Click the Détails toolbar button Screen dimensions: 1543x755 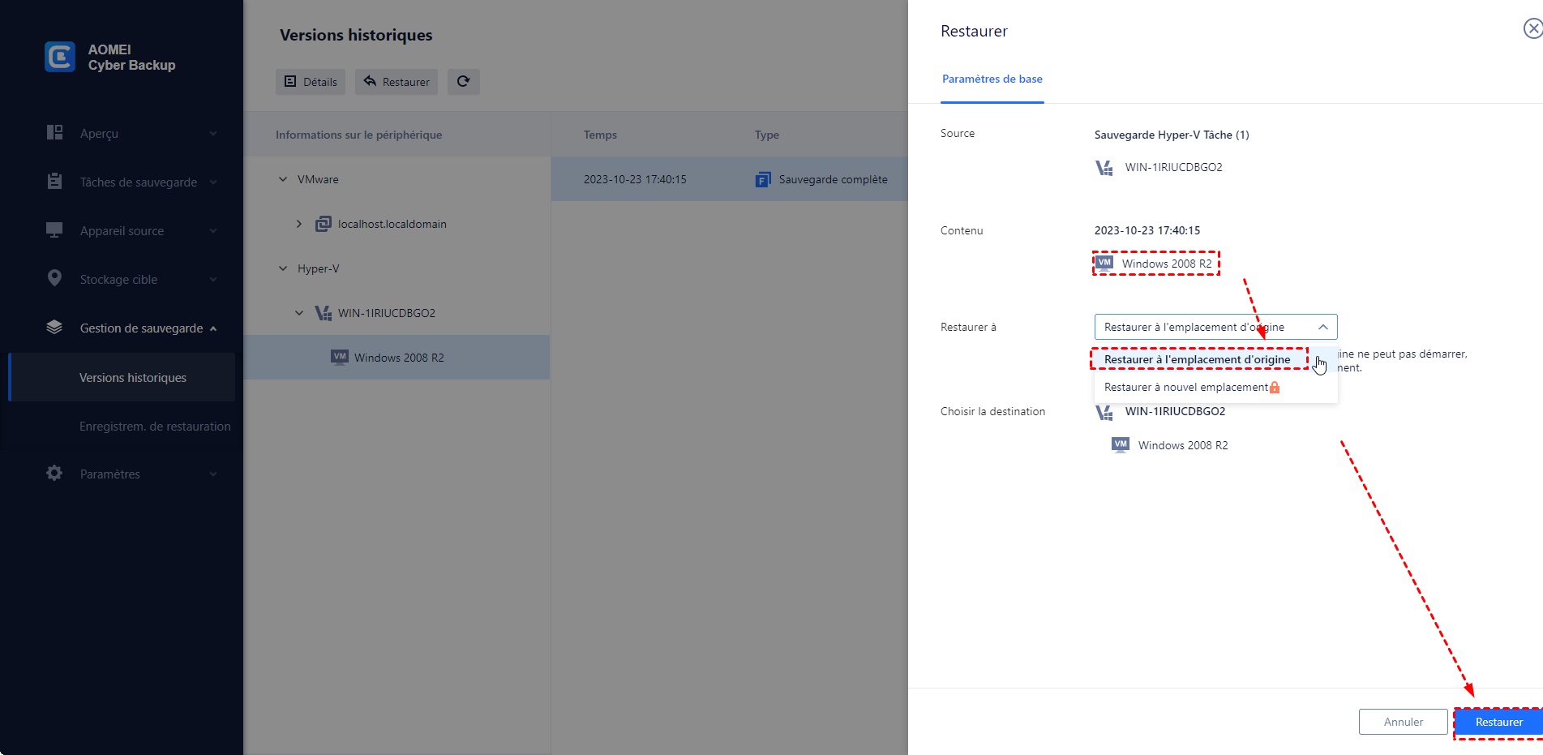click(311, 82)
